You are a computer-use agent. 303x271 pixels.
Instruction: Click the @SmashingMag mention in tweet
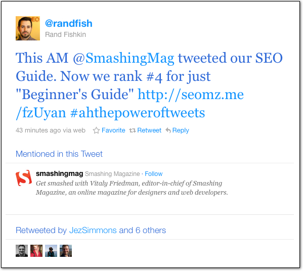click(123, 58)
